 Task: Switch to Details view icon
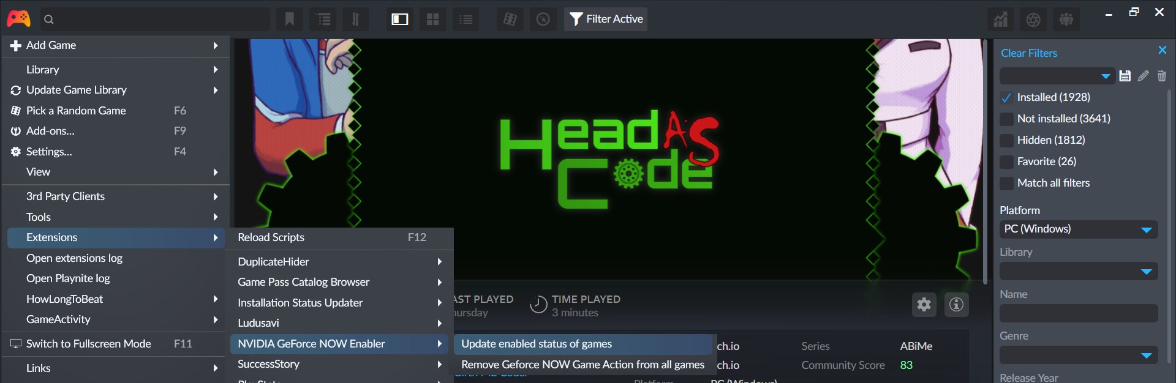pyautogui.click(x=400, y=19)
